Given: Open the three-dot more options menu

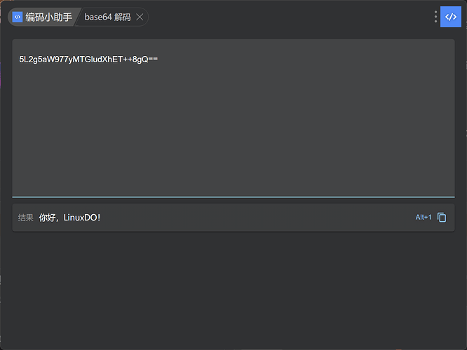Looking at the screenshot, I should (x=435, y=17).
